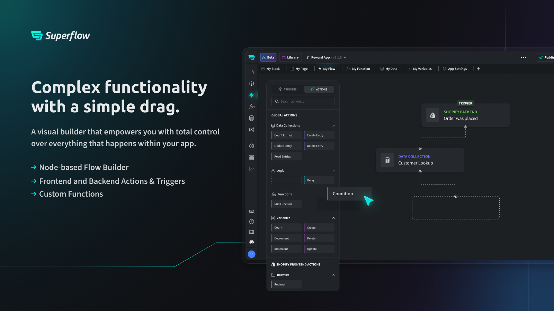Screen dimensions: 554x311
Task: Open the database Data panel in the sidebar
Action: tap(252, 118)
